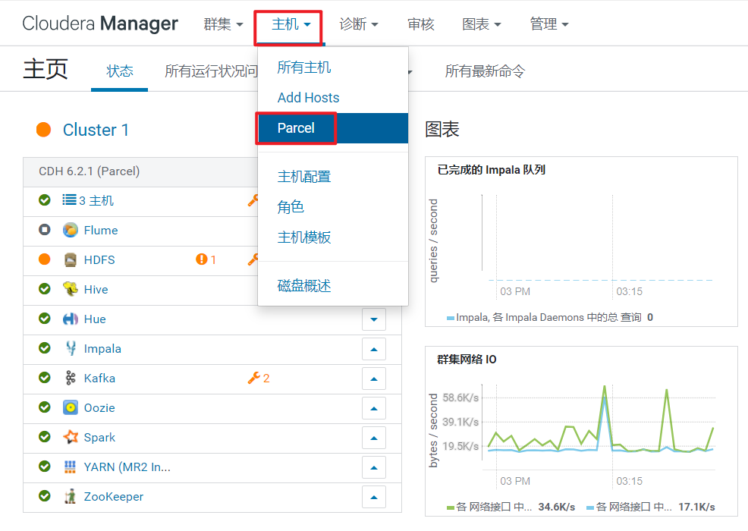Screen dimensions: 748x531
Task: Click the green check status for Impala
Action: click(44, 347)
